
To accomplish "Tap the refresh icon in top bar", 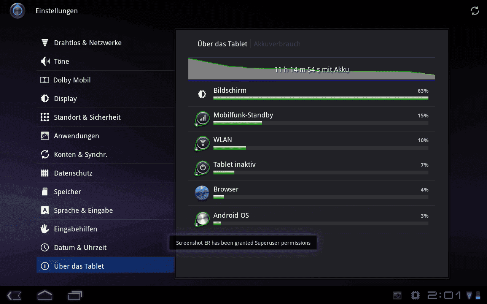I will point(475,11).
